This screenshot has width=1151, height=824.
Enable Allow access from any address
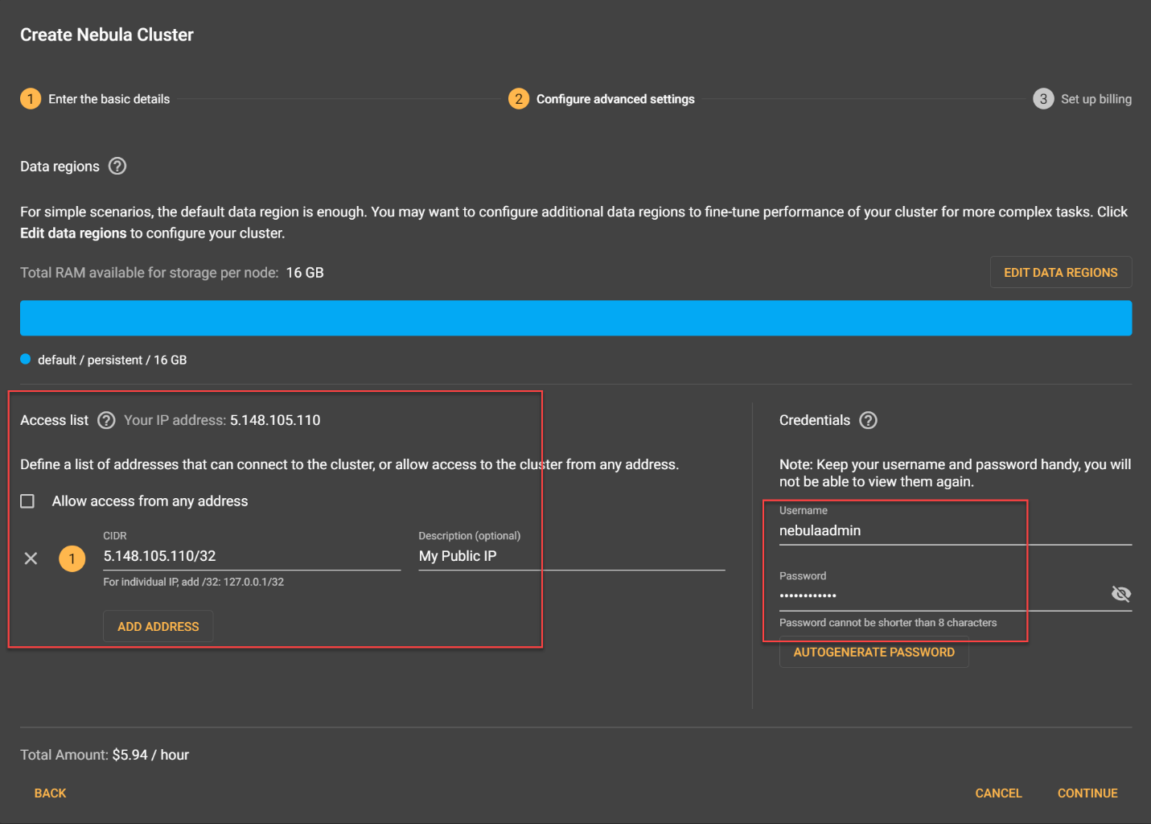[27, 501]
